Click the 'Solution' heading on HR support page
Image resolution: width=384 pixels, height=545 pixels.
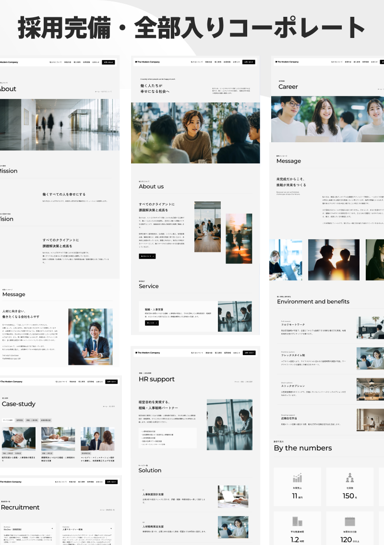pos(150,471)
